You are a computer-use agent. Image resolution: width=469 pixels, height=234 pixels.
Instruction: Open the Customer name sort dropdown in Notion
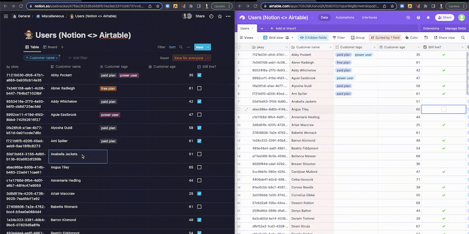point(42,58)
